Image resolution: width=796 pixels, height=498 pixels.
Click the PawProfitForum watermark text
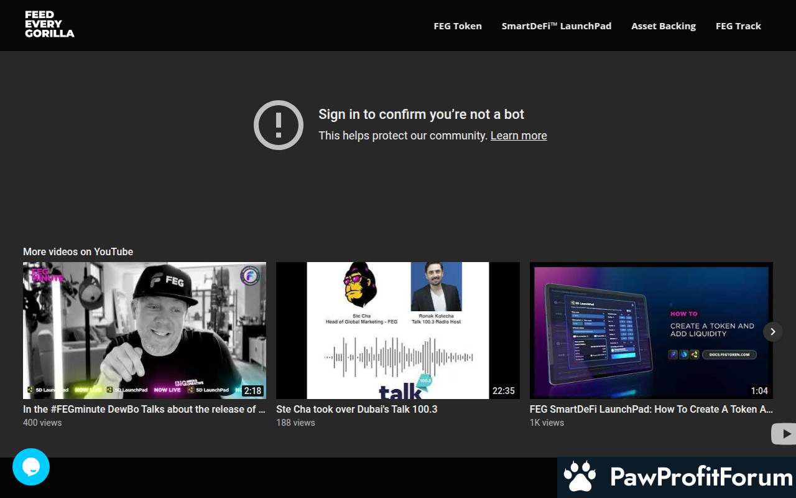click(701, 477)
